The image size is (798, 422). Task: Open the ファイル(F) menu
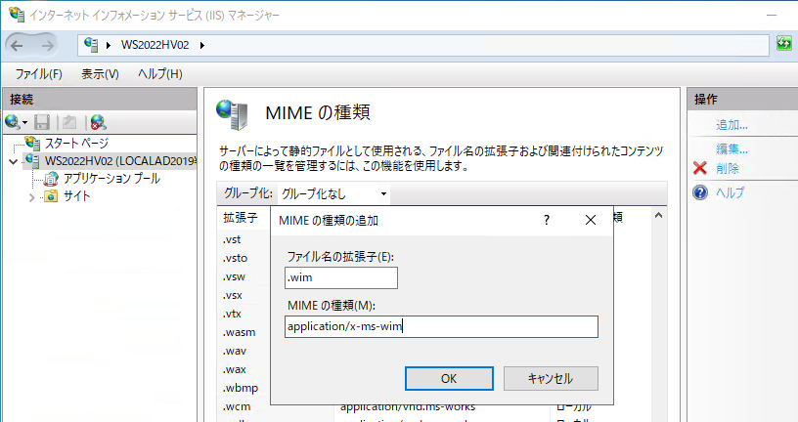click(38, 74)
